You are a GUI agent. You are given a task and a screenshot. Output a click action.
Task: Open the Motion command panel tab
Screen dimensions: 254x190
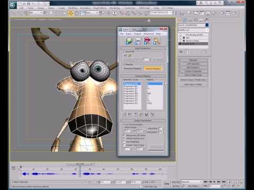click(195, 20)
